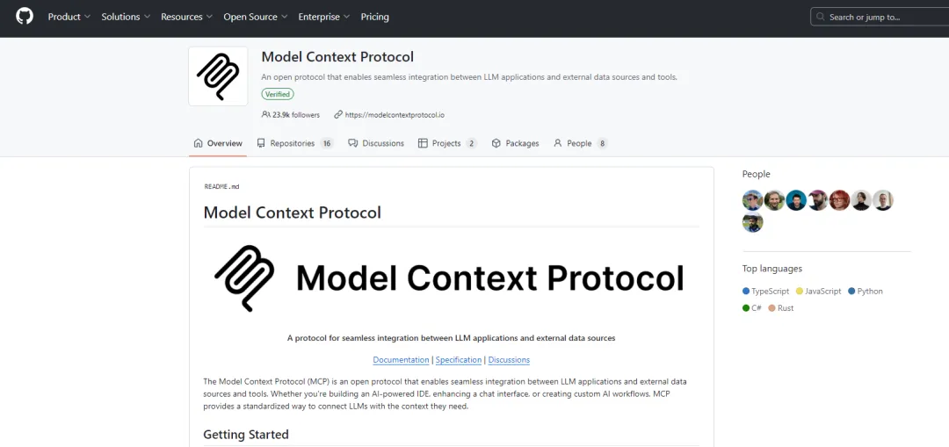Click the link icon beside the website URL

click(x=338, y=115)
